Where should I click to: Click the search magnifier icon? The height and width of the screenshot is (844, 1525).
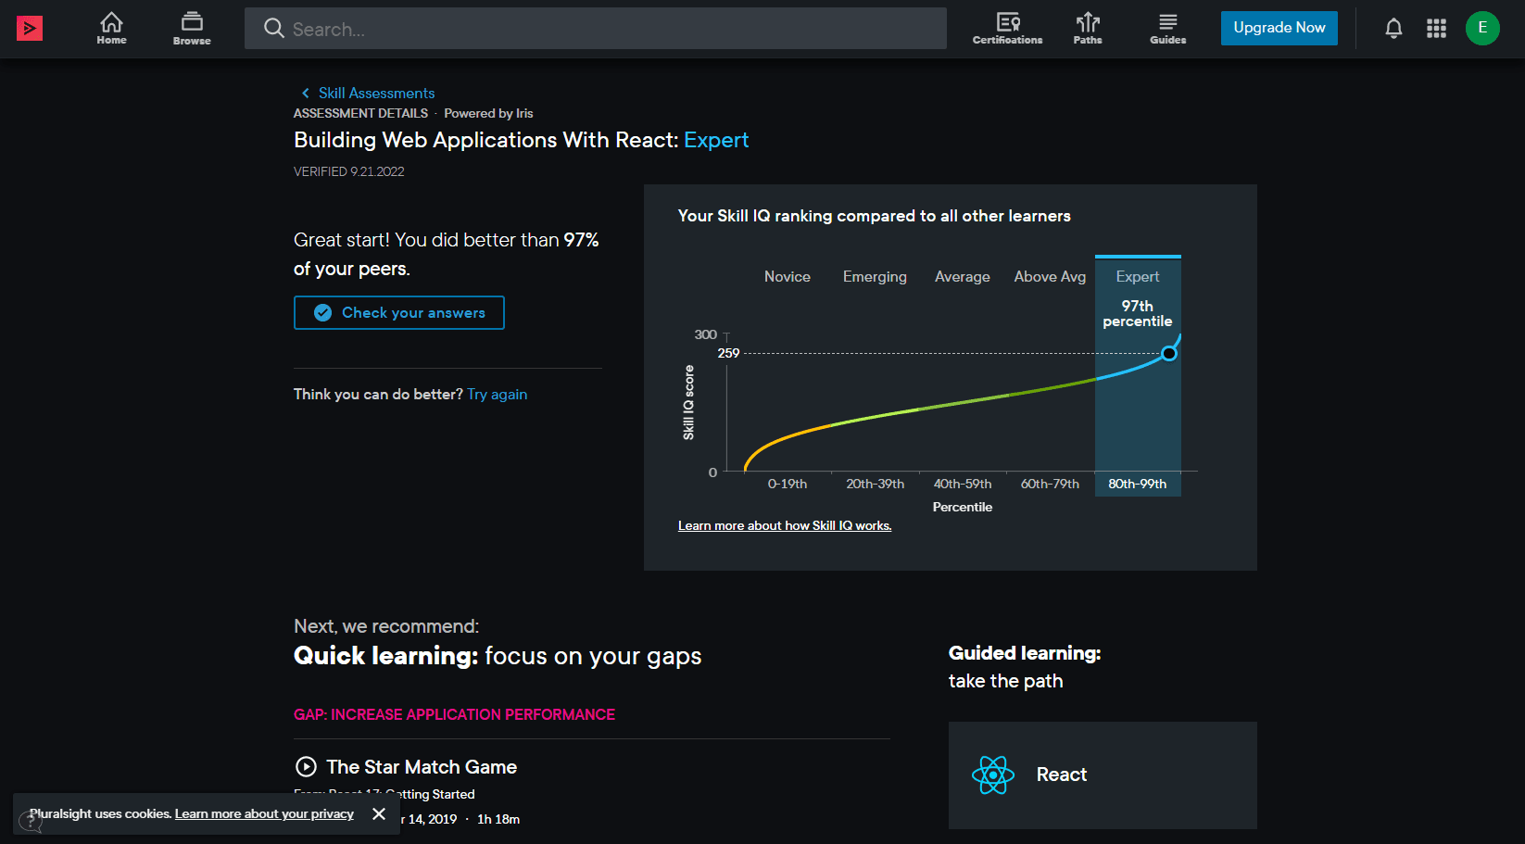point(273,29)
